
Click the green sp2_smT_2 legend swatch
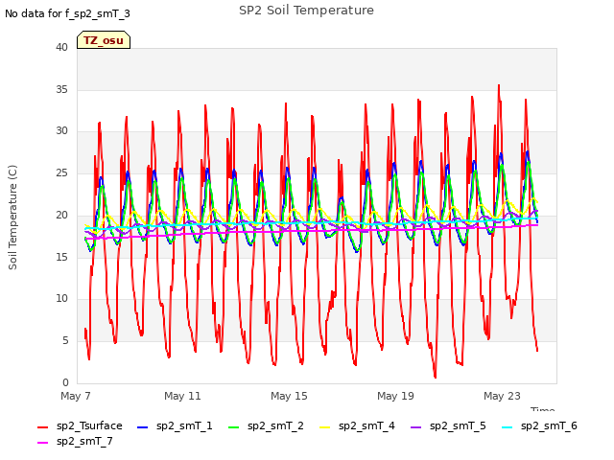234,427
